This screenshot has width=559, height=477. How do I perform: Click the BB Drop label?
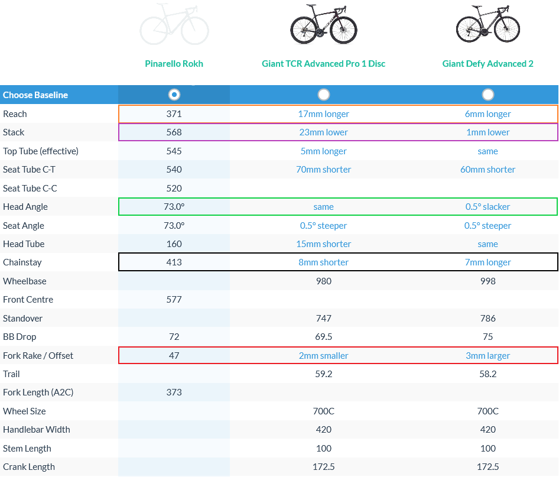(x=19, y=337)
